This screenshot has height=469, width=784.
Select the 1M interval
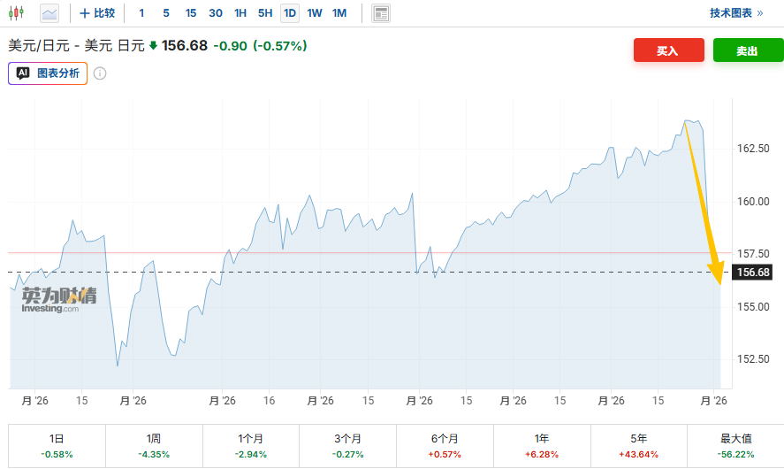pyautogui.click(x=339, y=13)
